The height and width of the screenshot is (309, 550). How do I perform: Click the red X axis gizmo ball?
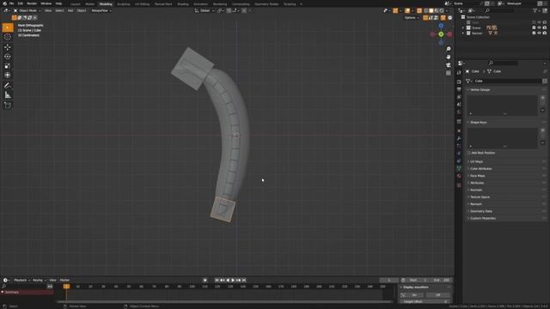point(449,34)
